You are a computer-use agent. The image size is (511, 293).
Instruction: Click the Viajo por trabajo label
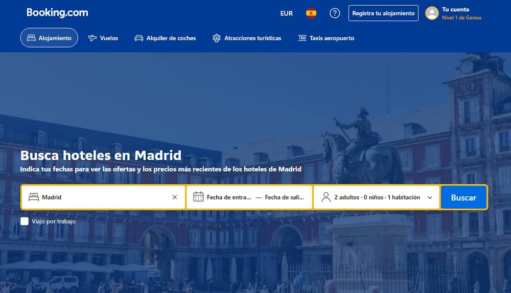pyautogui.click(x=54, y=221)
